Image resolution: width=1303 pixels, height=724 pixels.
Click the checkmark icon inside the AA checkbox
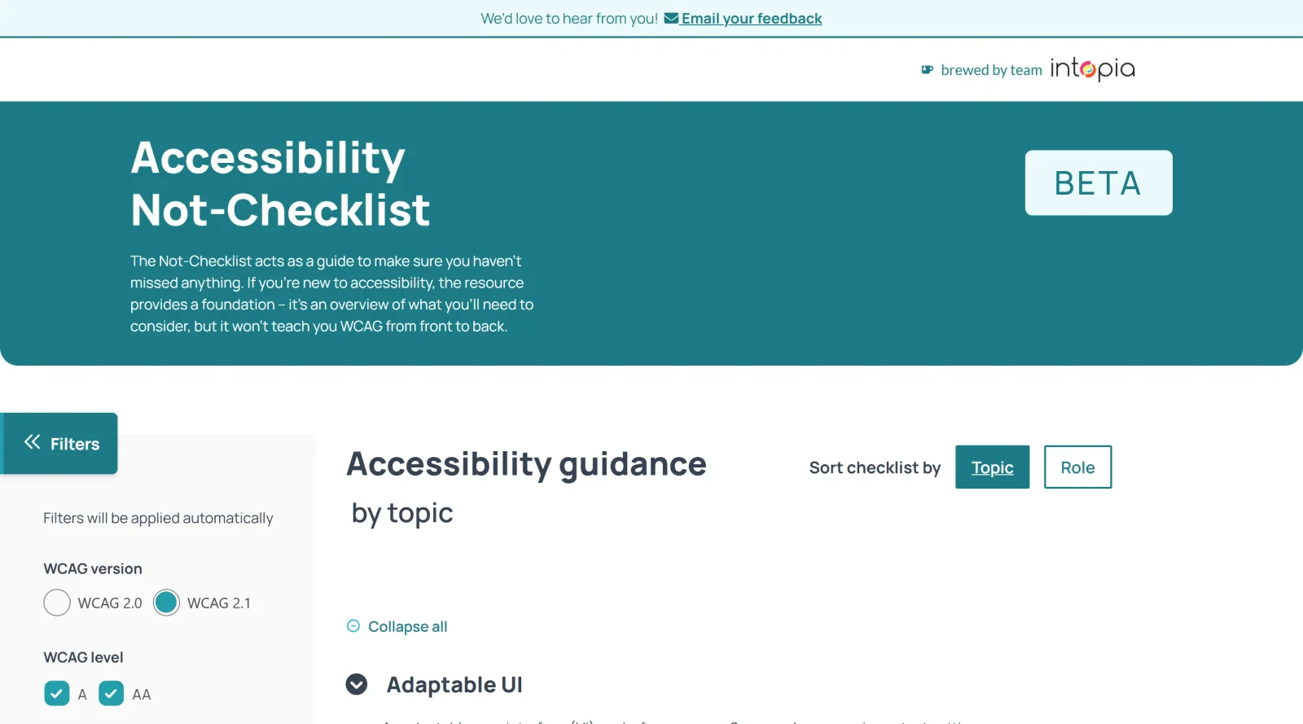click(111, 693)
